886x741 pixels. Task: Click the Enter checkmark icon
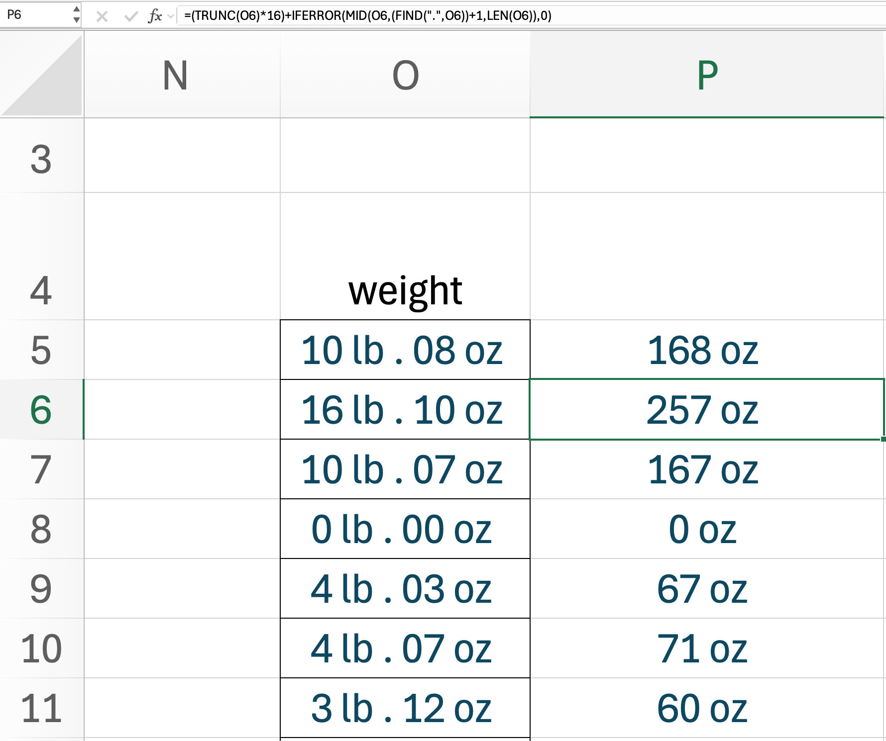130,16
